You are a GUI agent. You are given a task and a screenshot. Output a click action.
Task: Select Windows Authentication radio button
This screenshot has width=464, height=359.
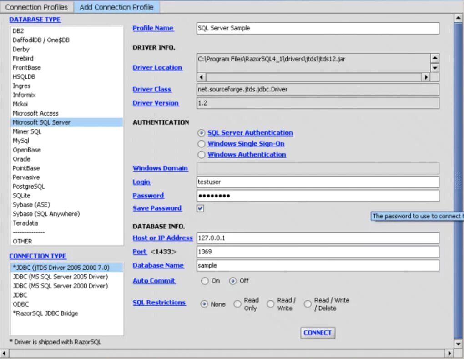click(201, 155)
